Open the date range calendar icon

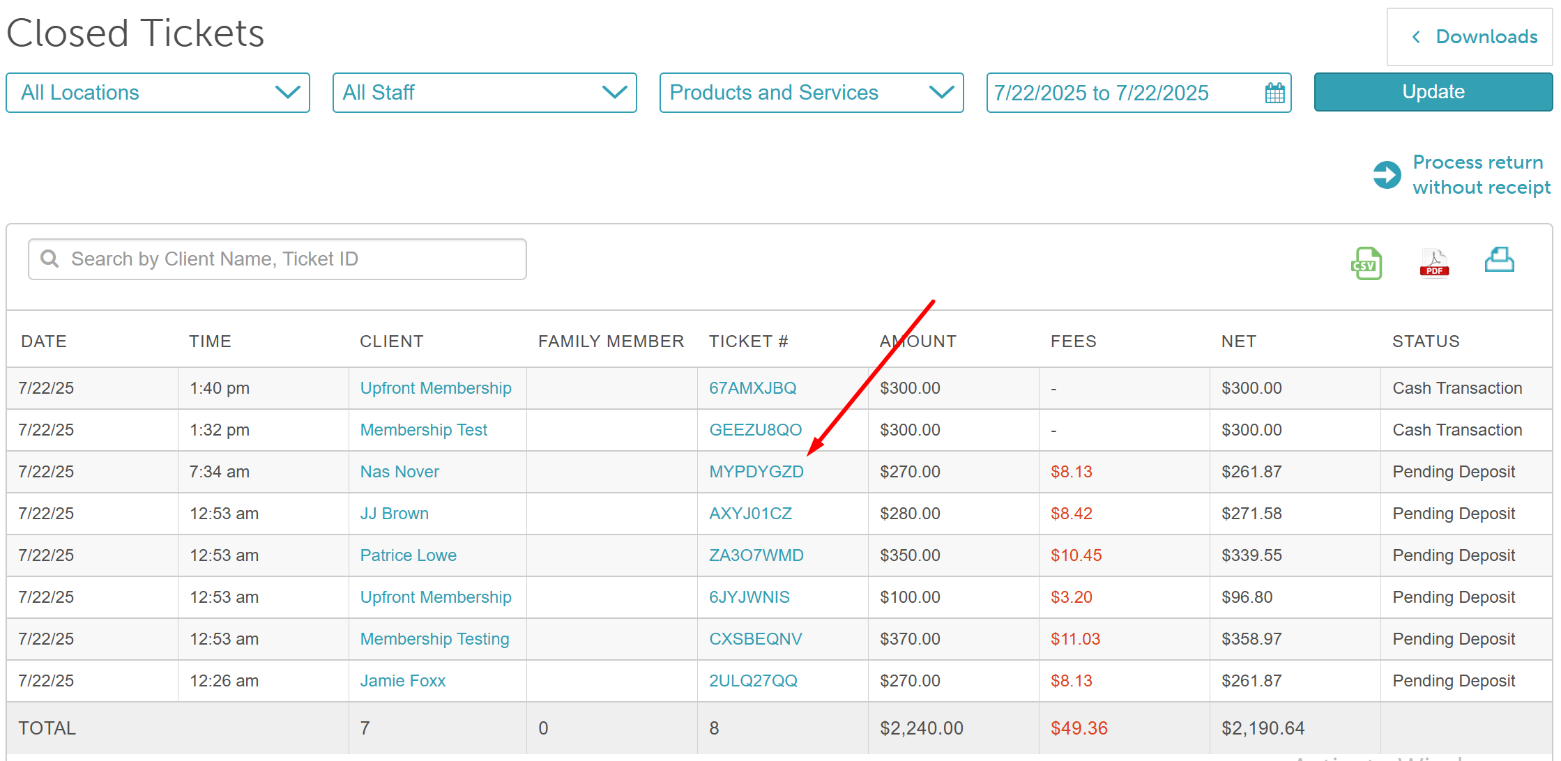(x=1274, y=93)
